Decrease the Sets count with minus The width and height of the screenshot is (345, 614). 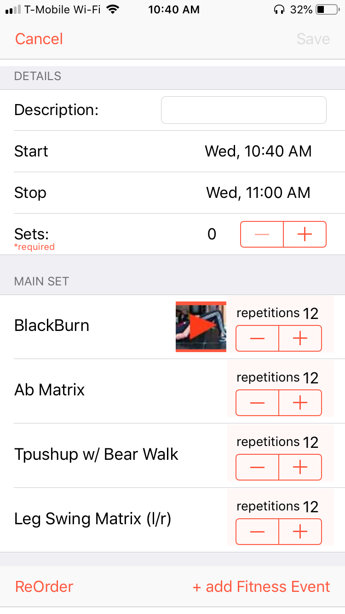pos(262,234)
